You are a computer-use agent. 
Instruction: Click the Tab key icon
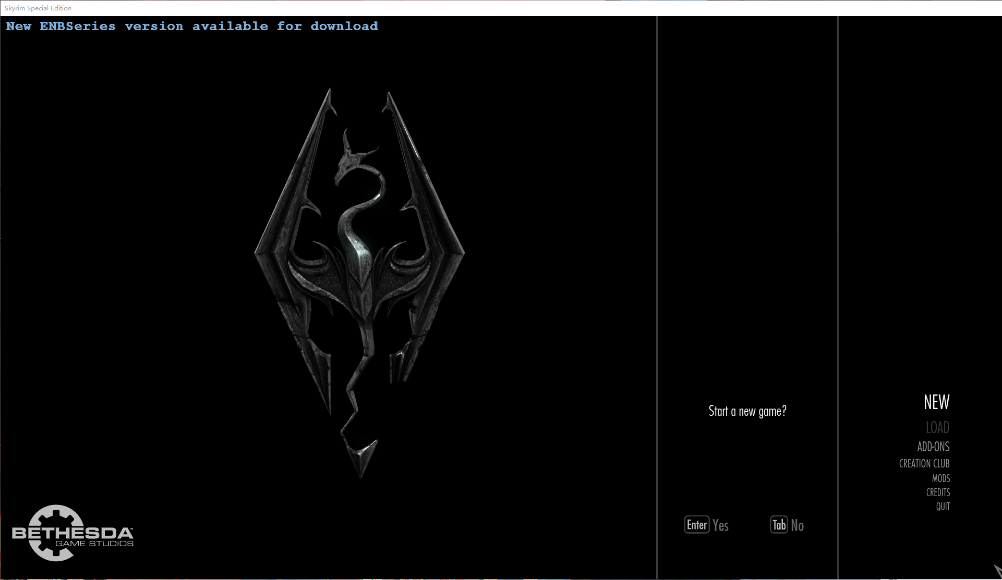pos(779,525)
